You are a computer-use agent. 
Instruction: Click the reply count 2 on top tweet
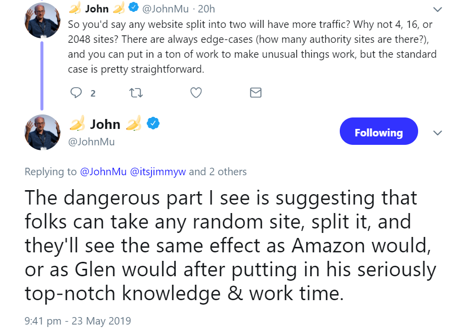click(x=93, y=94)
